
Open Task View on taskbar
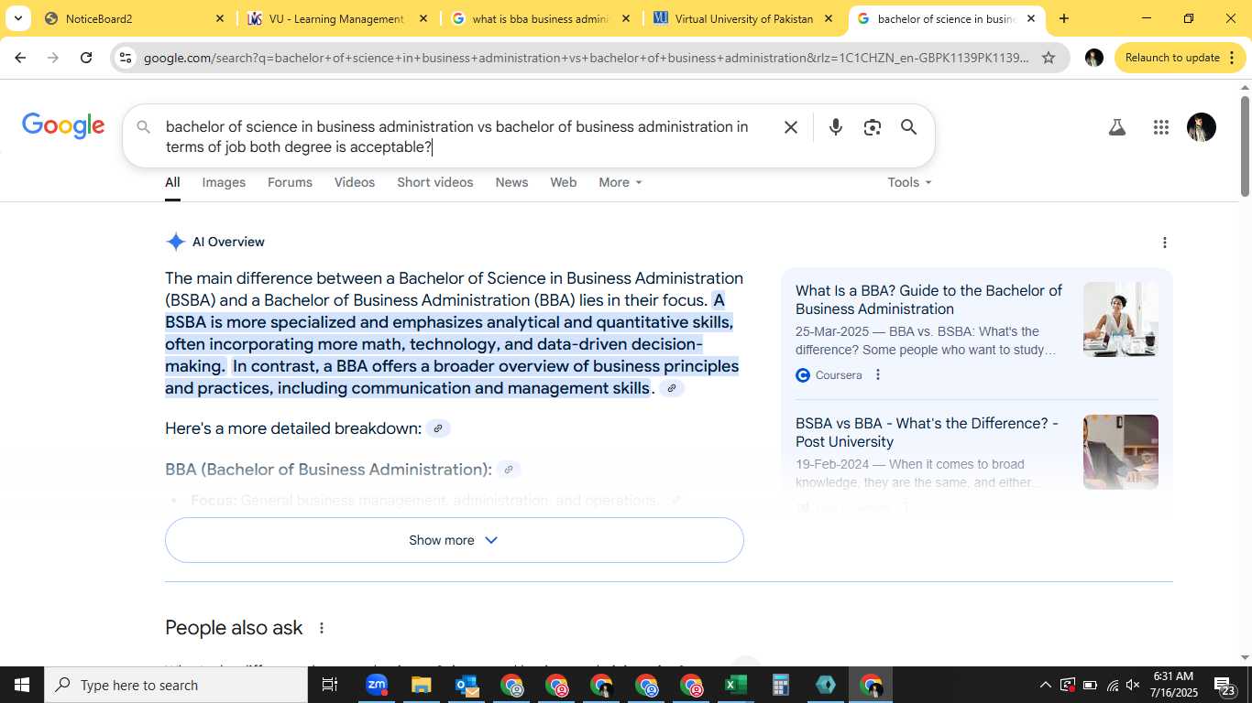[330, 685]
